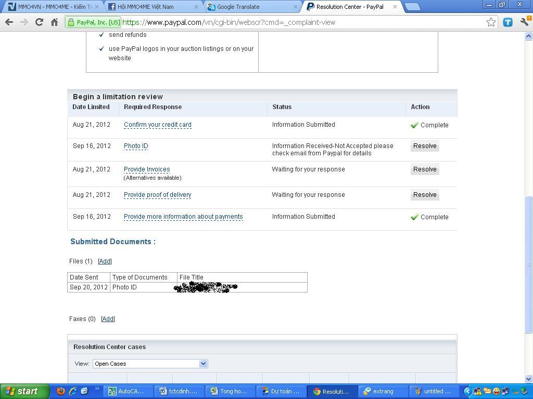The image size is (533, 399).
Task: Open the third quick launch icon
Action: coord(85,391)
